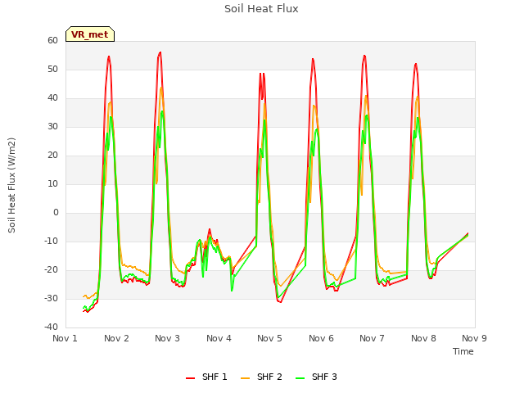Click the VR_met annotation label
Viewport: 524px width, 393px height.
click(90, 34)
